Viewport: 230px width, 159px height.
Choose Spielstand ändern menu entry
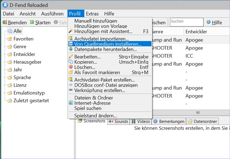110,115
